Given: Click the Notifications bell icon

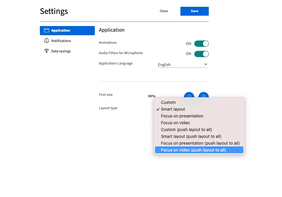Looking at the screenshot, I should [x=46, y=41].
